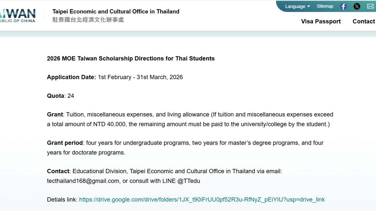This screenshot has width=376, height=211.
Task: Open the Contact menu
Action: tap(363, 21)
